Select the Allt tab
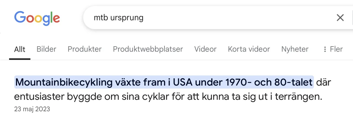 (20, 49)
